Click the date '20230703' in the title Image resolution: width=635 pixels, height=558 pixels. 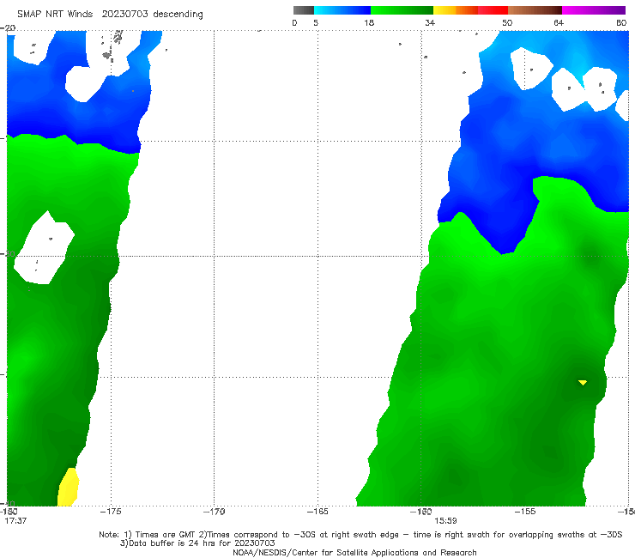[124, 14]
